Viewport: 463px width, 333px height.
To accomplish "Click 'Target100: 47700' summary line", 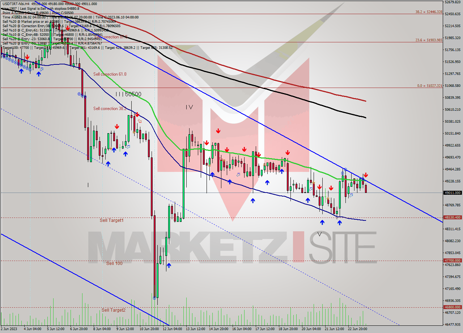I will point(88,48).
